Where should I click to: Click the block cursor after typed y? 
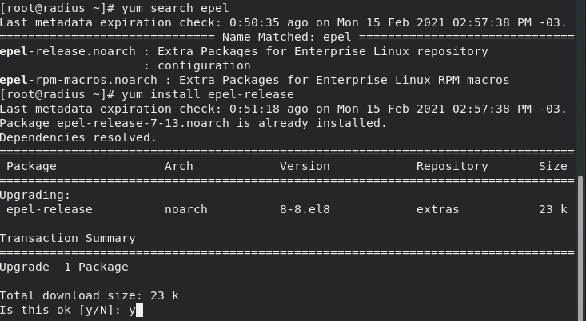tap(139, 310)
